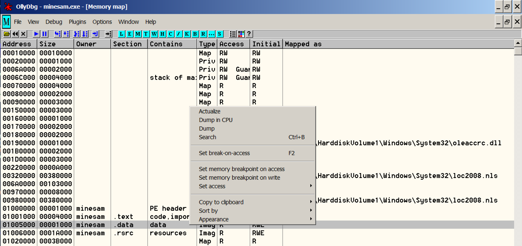Open the Plugins menu
The image size is (522, 246).
[x=77, y=22]
